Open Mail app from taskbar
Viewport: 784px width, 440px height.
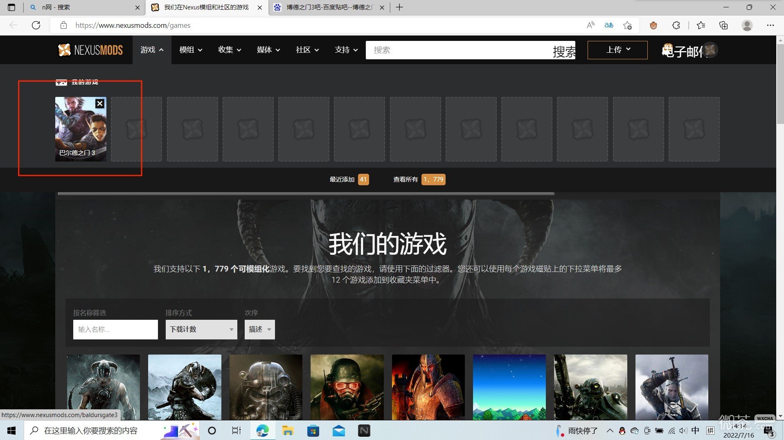(x=339, y=431)
